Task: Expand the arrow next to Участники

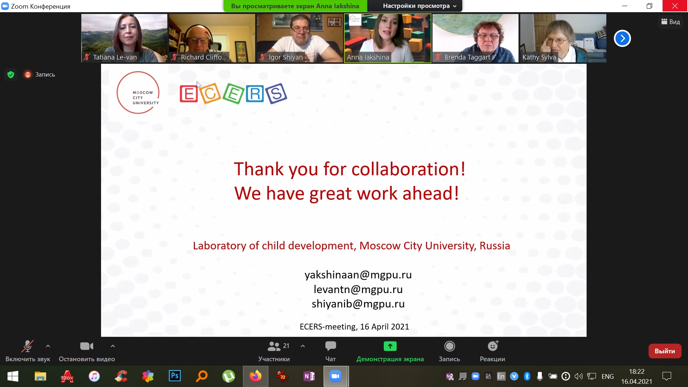Action: click(x=303, y=346)
